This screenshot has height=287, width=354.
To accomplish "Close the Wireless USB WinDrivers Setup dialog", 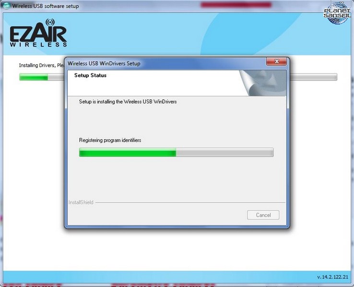I will pyautogui.click(x=277, y=61).
